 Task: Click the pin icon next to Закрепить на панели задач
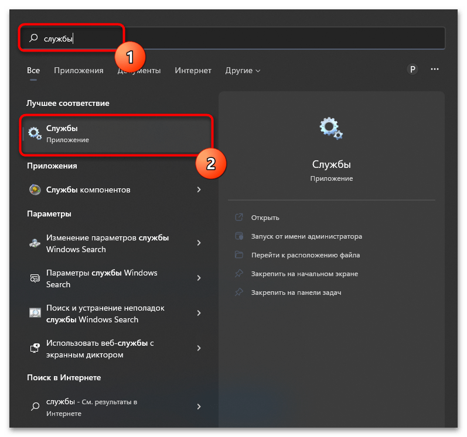(x=239, y=293)
